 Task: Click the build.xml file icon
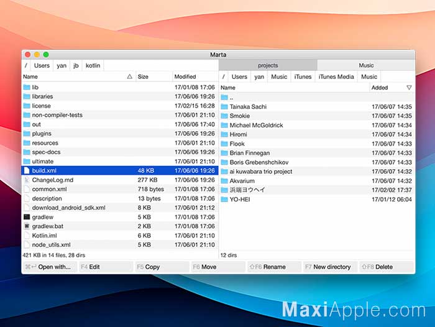(x=27, y=170)
